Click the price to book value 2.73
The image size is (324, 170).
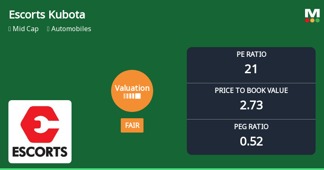(251, 105)
